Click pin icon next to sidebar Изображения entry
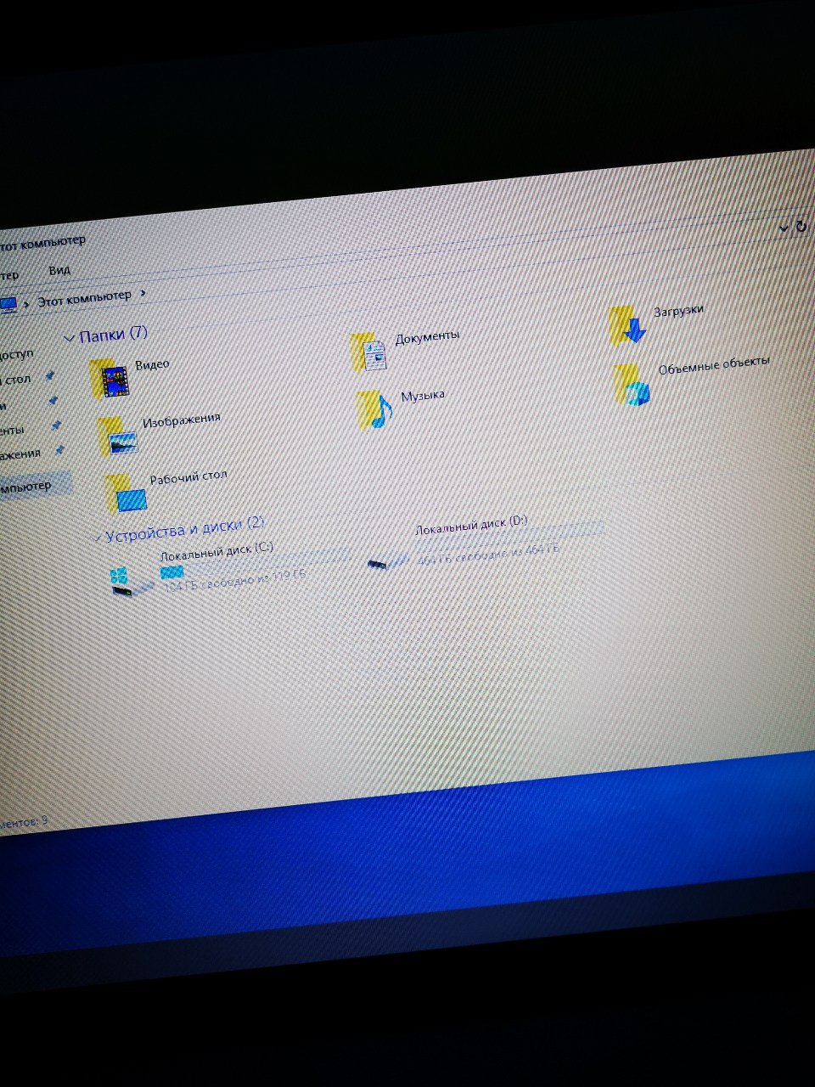This screenshot has width=815, height=1087. [59, 450]
